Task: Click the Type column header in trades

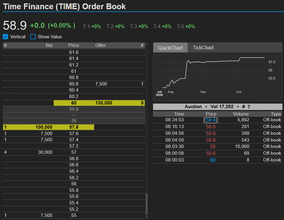Action: coord(276,114)
